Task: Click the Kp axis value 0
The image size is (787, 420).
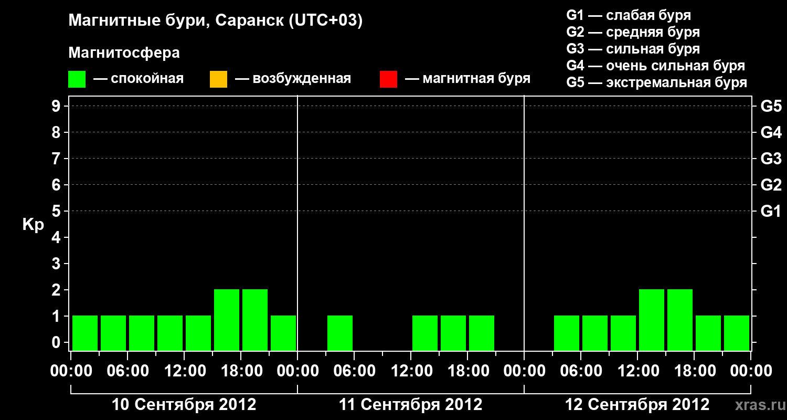Action: pyautogui.click(x=57, y=342)
